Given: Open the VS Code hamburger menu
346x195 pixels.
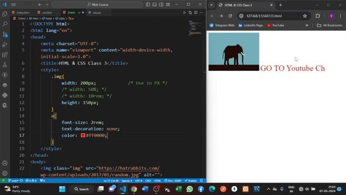Looking at the screenshot, I should point(13,4).
